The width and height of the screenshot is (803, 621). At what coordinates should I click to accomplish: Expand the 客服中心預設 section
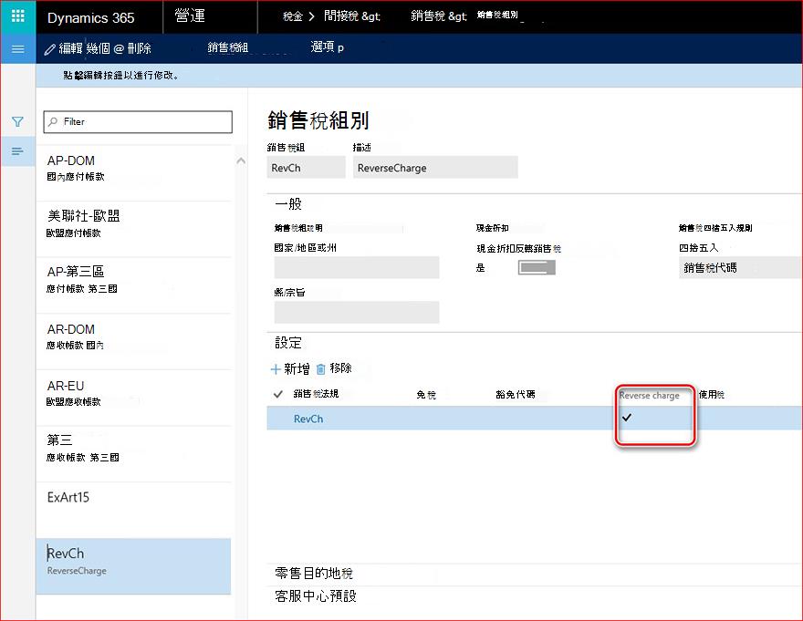coord(316,595)
